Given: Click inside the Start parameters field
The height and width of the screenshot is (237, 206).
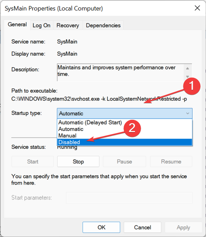Looking at the screenshot, I should pyautogui.click(x=129, y=198).
